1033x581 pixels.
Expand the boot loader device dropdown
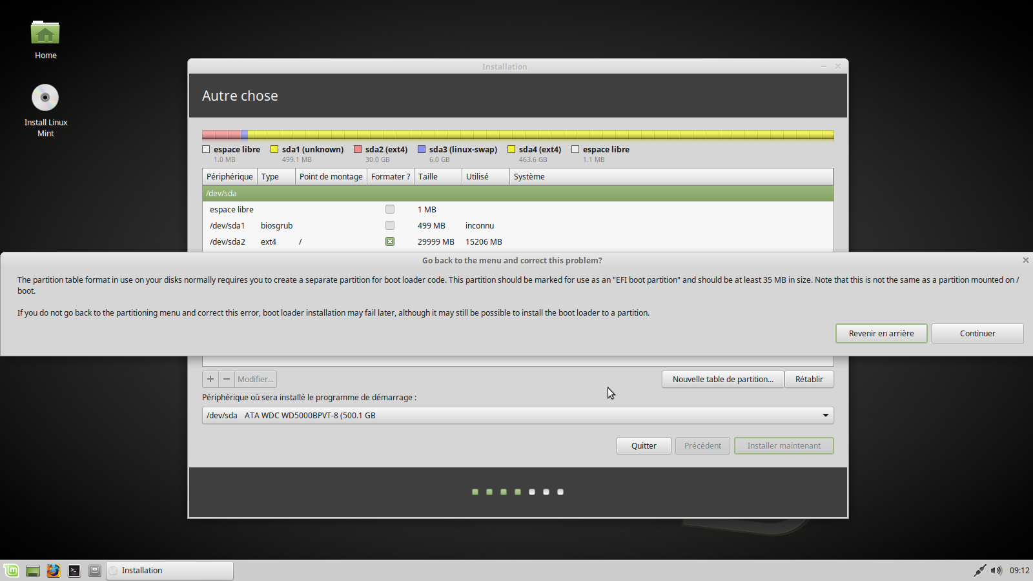(825, 415)
